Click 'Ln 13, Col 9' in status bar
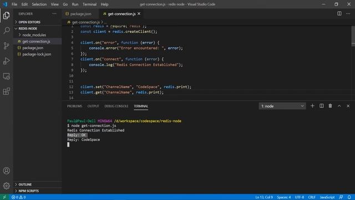This screenshot has width=355, height=200. (x=264, y=197)
